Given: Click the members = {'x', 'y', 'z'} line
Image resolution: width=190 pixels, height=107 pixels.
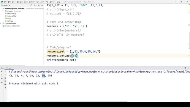Looking at the screenshot, I should pyautogui.click(x=67, y=26).
